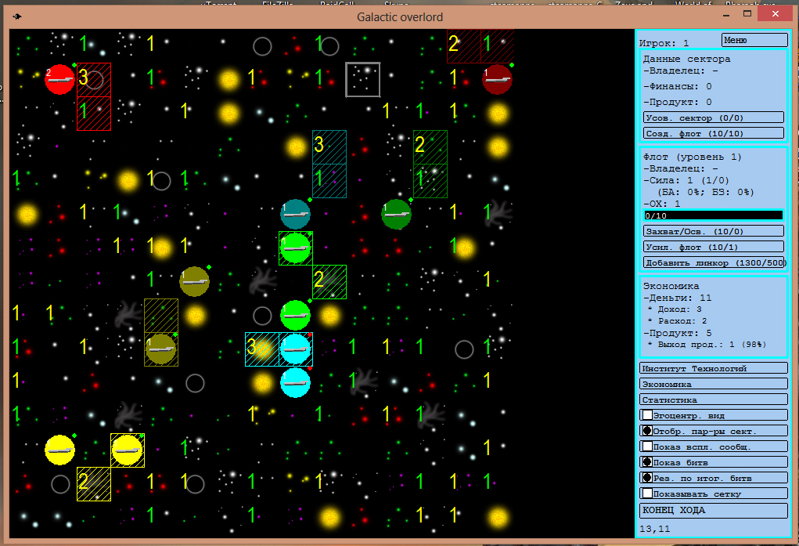Click Усил. флот (10/1) button

click(x=714, y=247)
